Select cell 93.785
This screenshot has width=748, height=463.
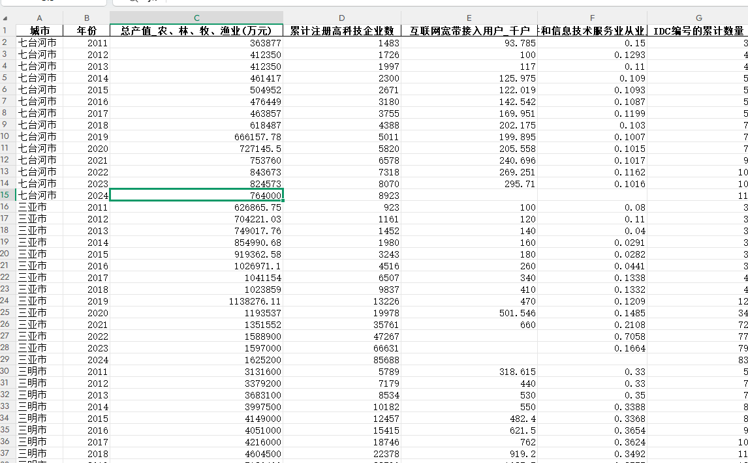469,43
